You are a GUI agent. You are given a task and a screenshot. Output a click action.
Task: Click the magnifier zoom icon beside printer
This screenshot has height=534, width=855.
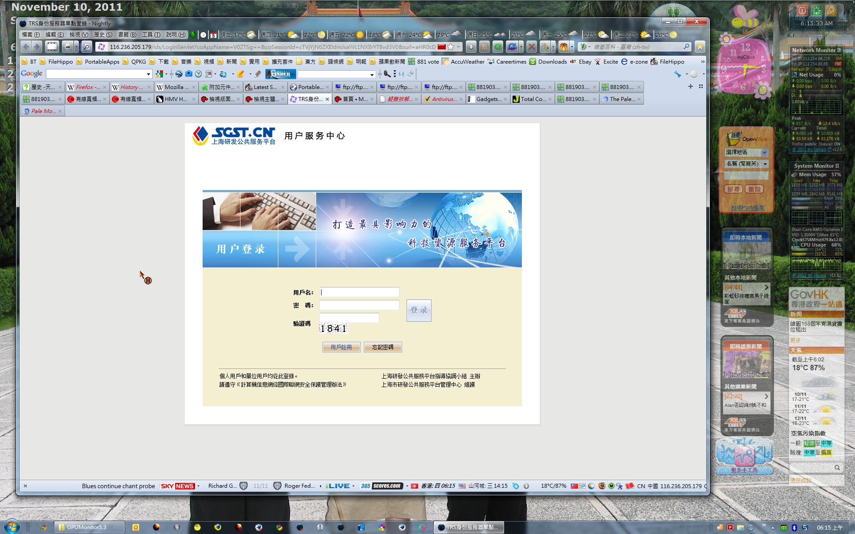87,47
